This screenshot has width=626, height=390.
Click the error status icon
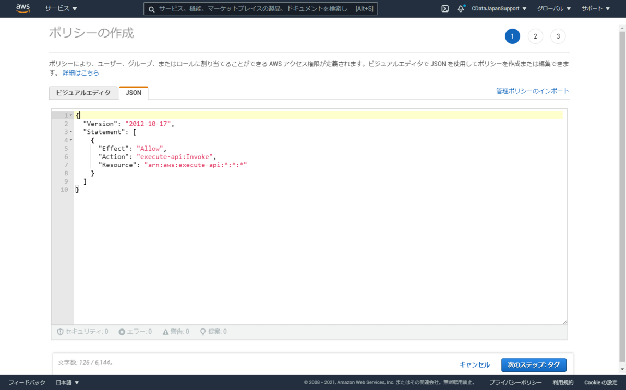[122, 332]
